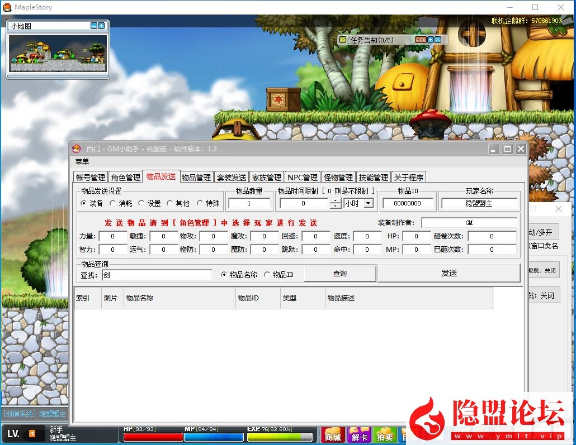Screen dimensions: 576x445
Task: Open the 菜单 menu
Action: pyautogui.click(x=82, y=161)
